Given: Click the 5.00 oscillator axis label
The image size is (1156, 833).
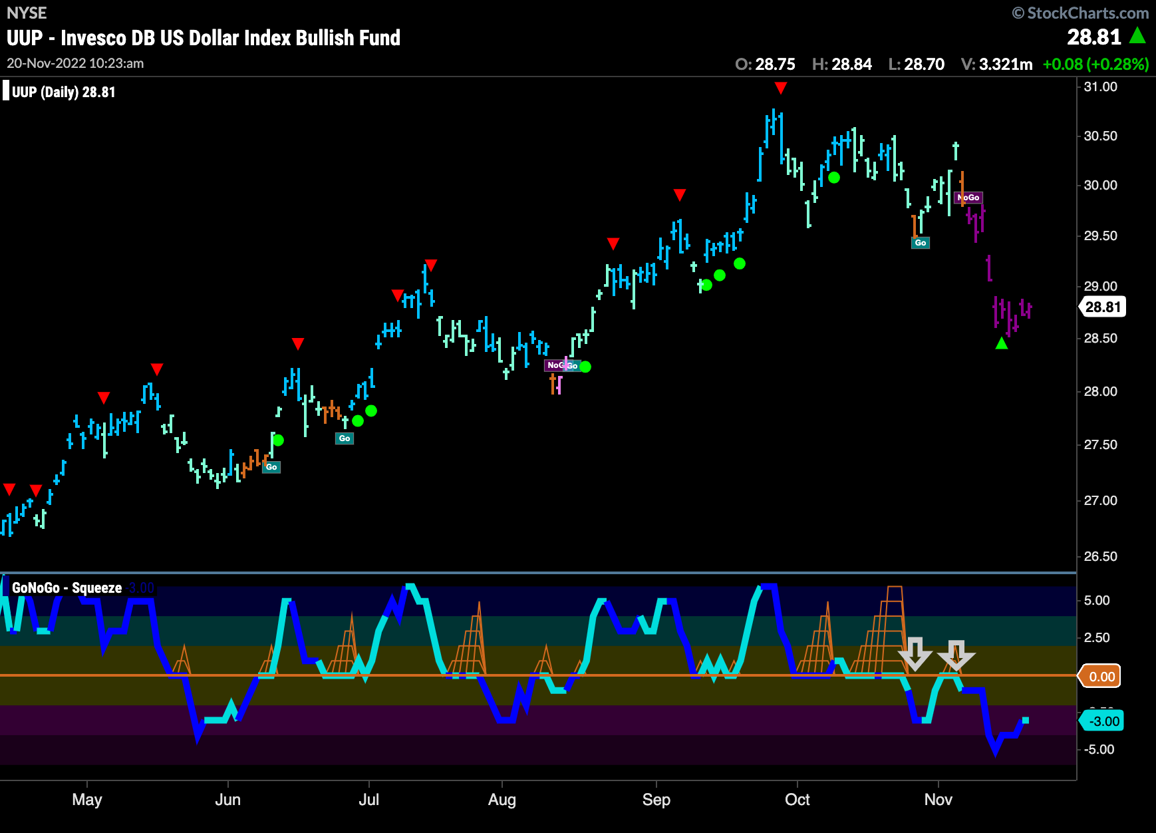Looking at the screenshot, I should tap(1097, 600).
